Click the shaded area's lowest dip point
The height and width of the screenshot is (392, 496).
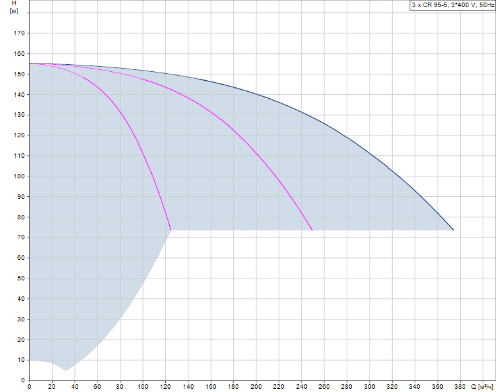click(x=65, y=370)
